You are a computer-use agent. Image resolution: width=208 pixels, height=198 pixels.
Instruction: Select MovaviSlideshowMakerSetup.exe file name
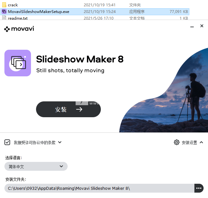[x=39, y=12]
